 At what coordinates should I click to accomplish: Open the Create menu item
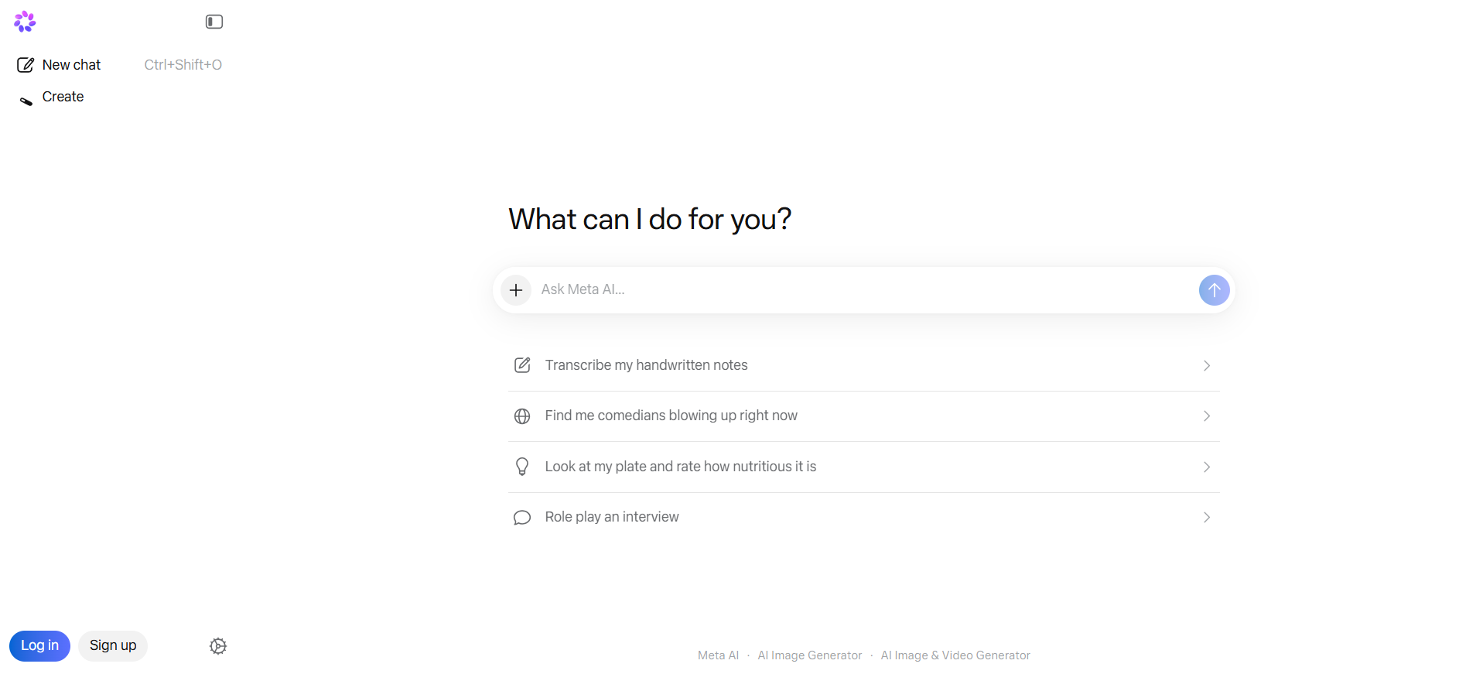point(63,97)
